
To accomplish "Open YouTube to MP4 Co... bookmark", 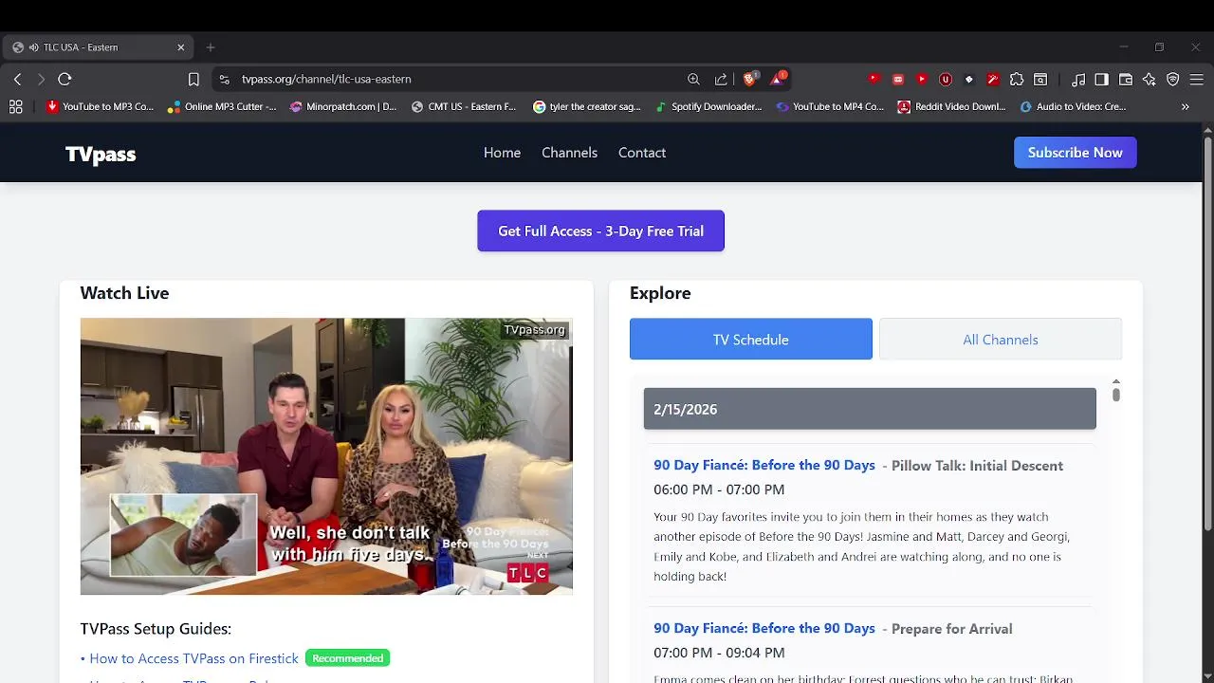I will tap(830, 107).
